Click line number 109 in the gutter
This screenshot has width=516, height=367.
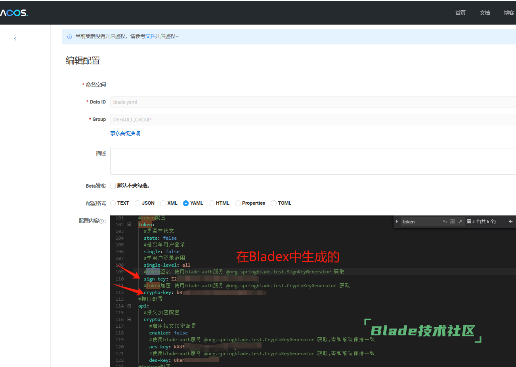pos(120,272)
